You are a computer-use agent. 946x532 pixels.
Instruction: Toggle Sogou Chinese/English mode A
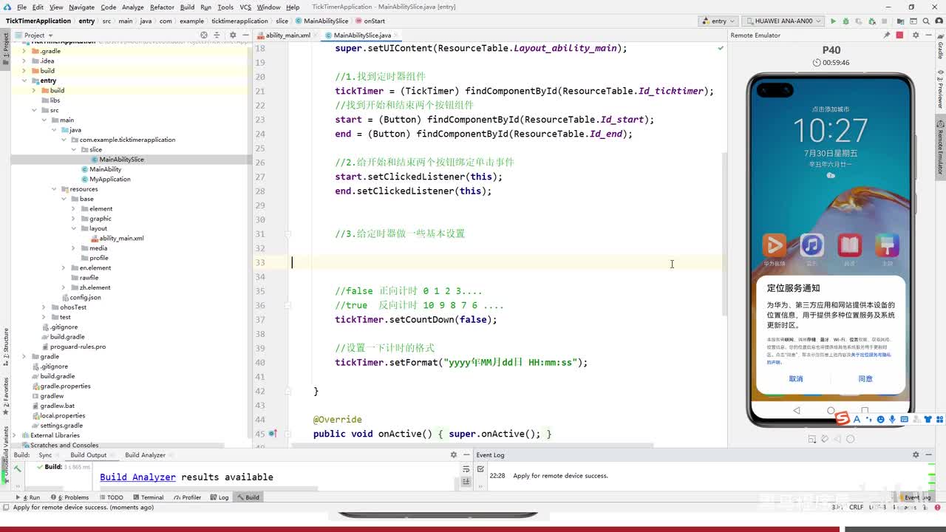tap(856, 420)
